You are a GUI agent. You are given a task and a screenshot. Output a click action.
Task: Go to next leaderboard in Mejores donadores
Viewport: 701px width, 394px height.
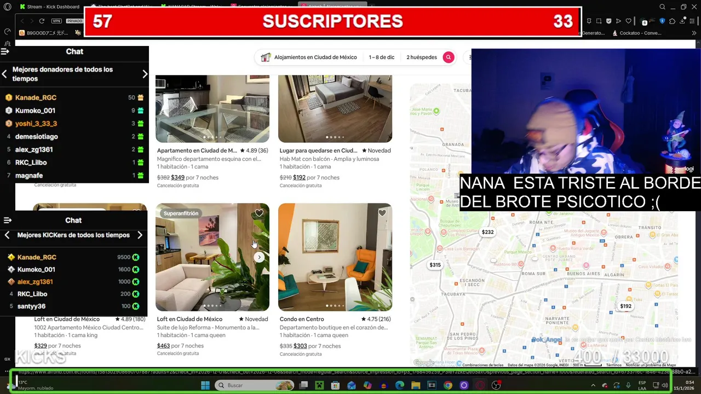(x=145, y=74)
